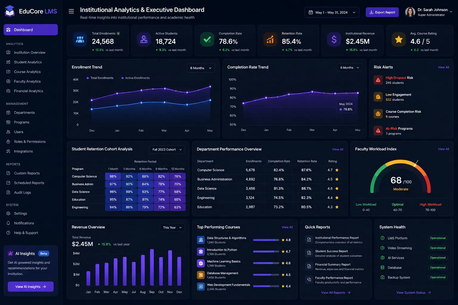The width and height of the screenshot is (458, 305).
Task: Click the Export Report button
Action: click(382, 12)
